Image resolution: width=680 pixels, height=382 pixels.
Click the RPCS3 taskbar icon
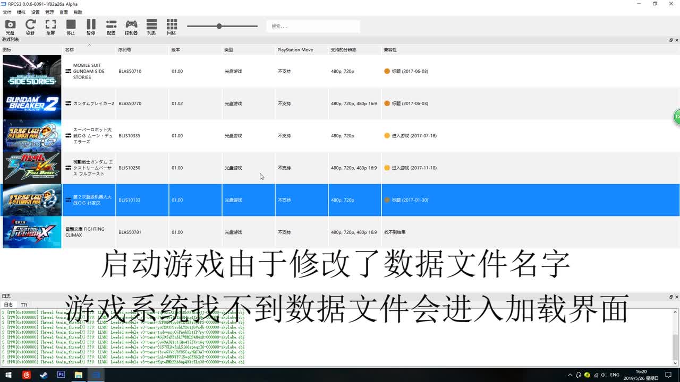tap(96, 375)
